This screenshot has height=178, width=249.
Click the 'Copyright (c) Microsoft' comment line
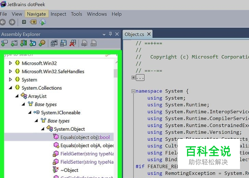tap(192, 57)
